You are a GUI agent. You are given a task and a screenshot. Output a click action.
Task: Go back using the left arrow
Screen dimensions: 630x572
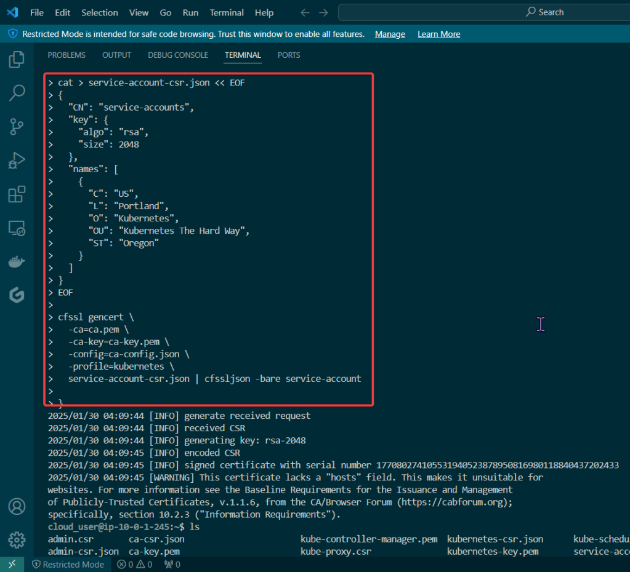tap(305, 12)
